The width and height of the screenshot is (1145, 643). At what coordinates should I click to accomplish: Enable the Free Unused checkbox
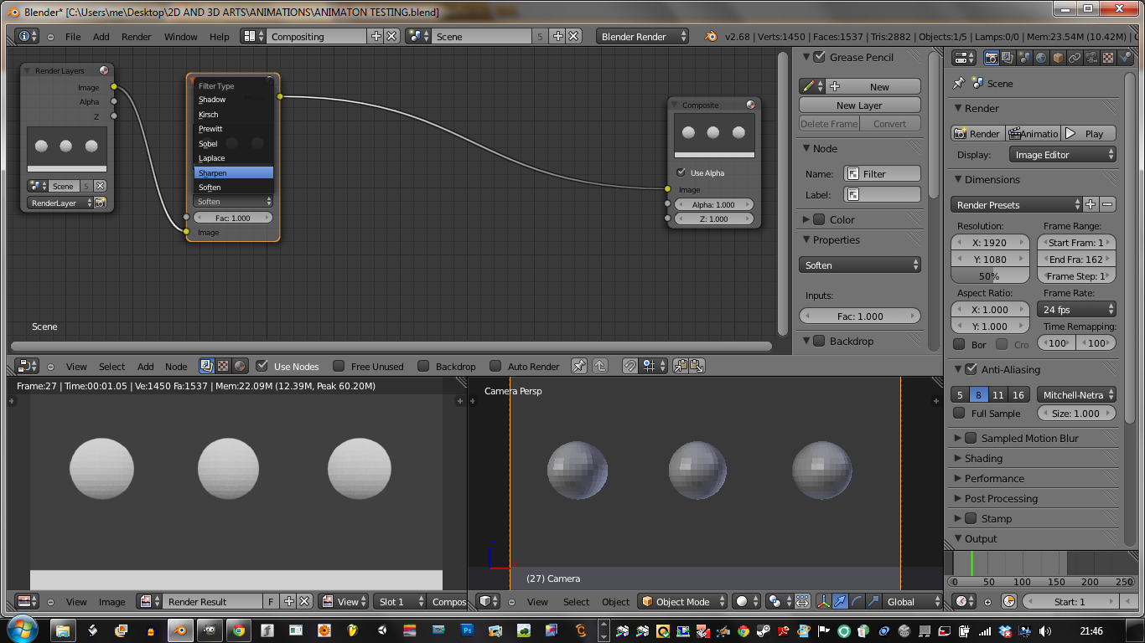point(339,366)
